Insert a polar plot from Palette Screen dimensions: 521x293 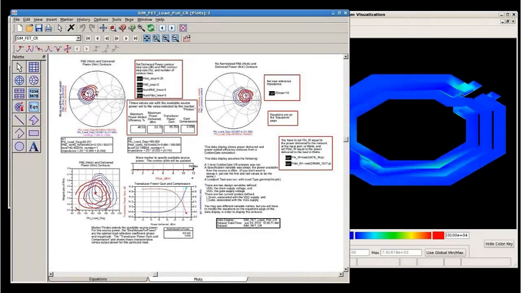[x=20, y=80]
